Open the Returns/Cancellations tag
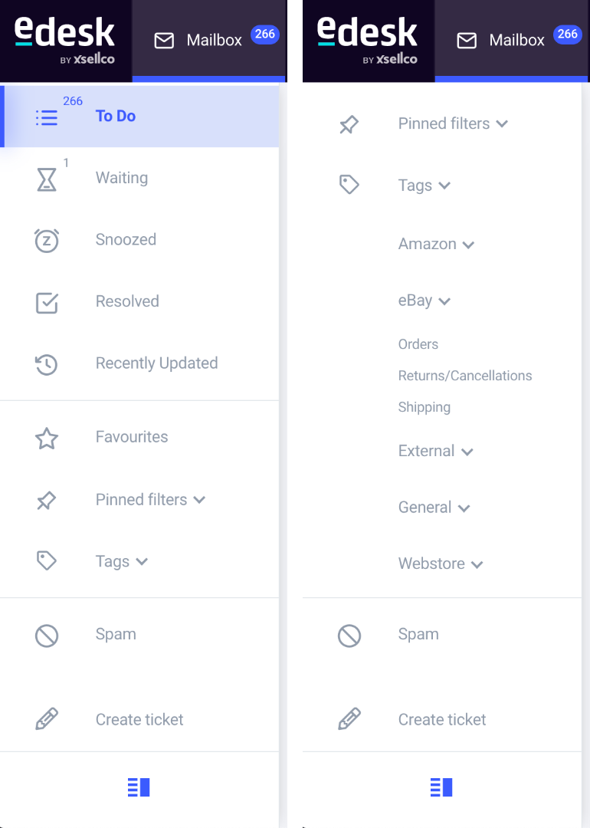Screen dimensions: 590x828 [465, 376]
